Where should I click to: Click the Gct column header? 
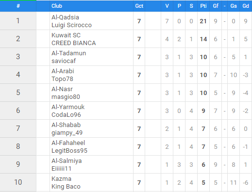pos(139,6)
